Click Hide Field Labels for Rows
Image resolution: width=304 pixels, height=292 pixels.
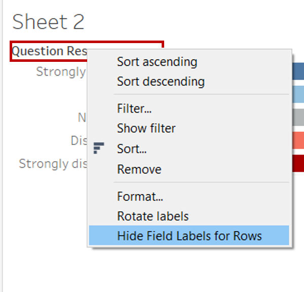point(189,236)
